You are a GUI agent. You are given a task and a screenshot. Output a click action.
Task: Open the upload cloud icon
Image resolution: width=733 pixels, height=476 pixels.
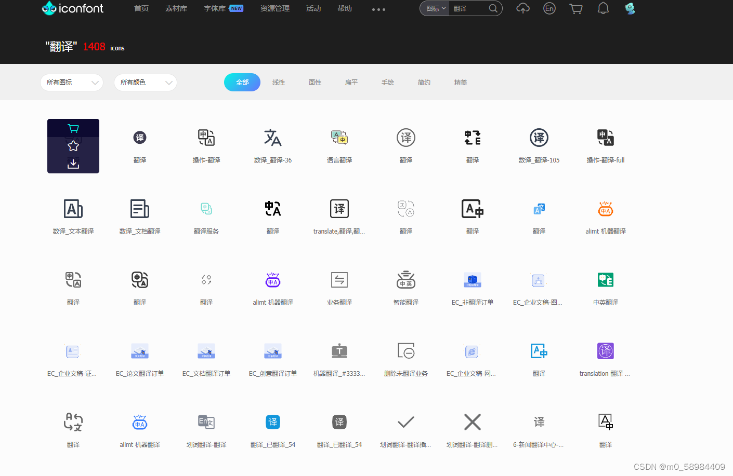523,8
